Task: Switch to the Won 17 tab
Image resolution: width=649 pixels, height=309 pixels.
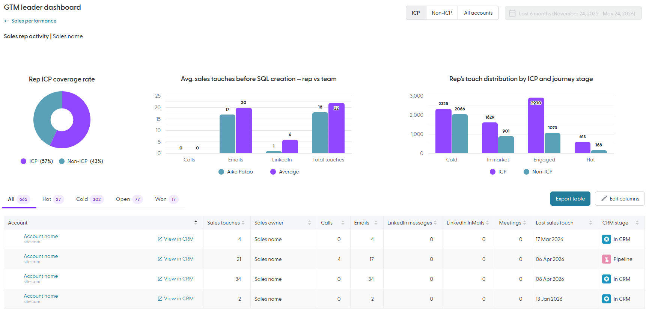Action: tap(166, 199)
